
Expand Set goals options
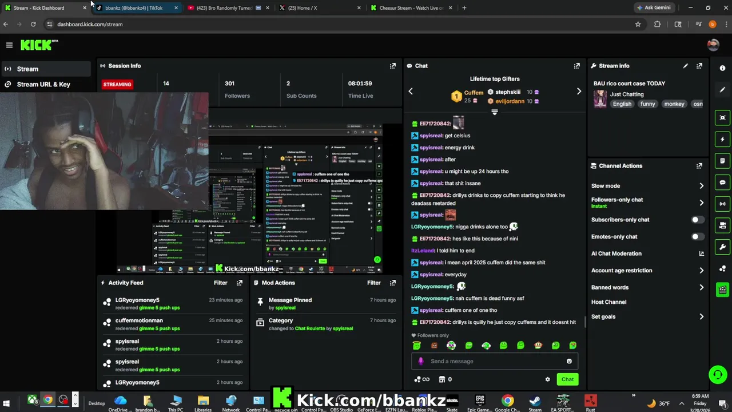[701, 316]
